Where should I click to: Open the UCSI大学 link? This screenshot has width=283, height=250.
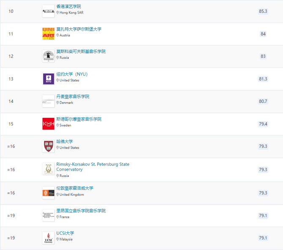point(65,233)
